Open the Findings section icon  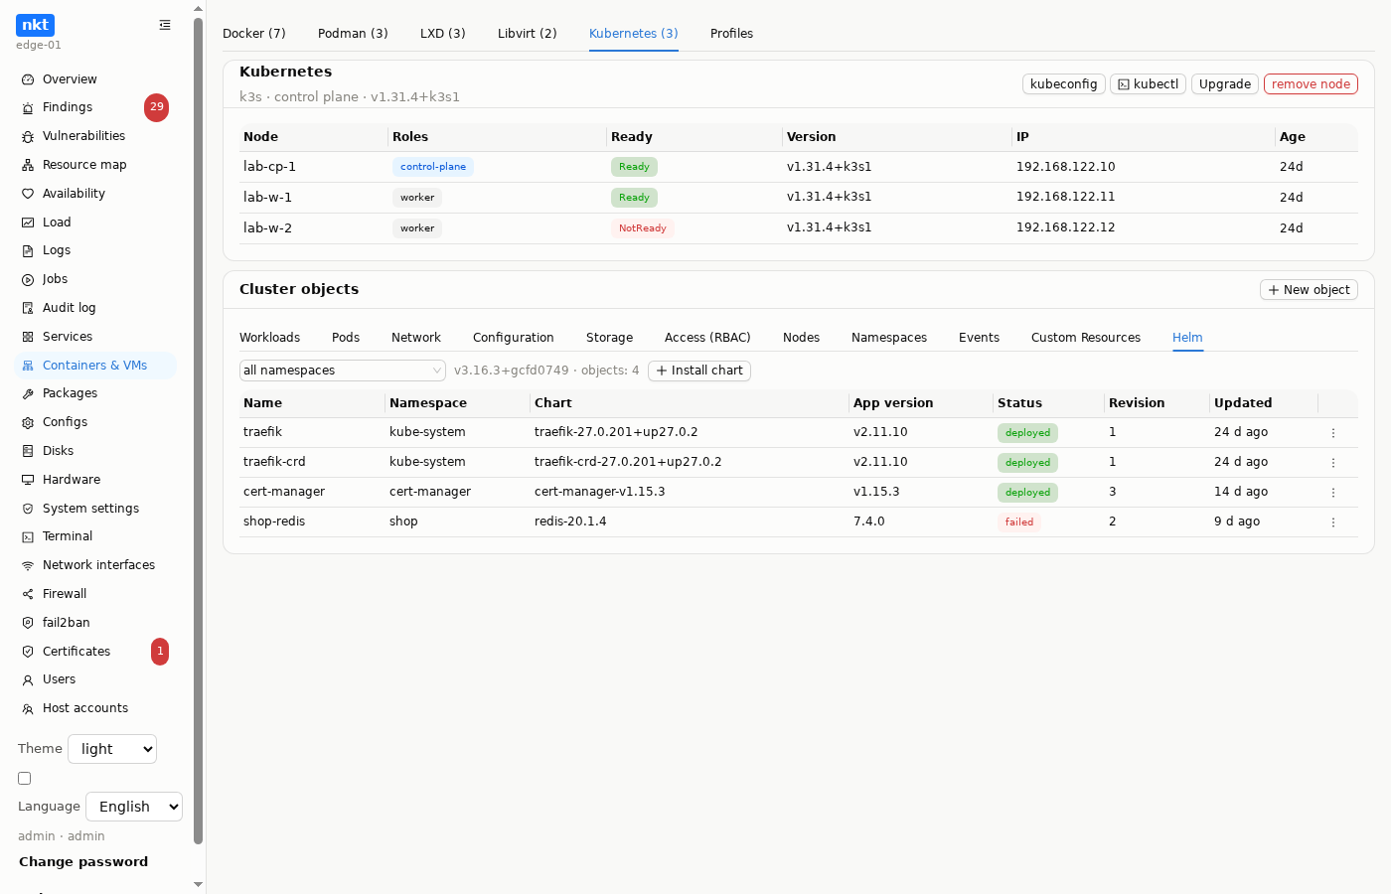point(28,107)
